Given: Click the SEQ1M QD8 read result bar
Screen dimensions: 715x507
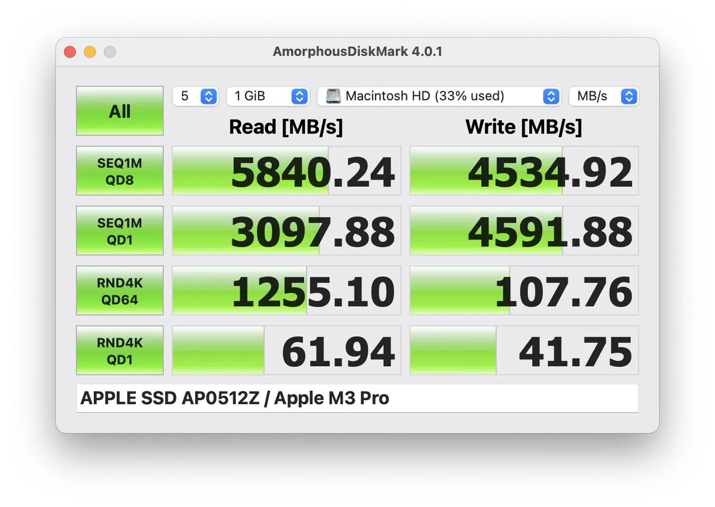Looking at the screenshot, I should (286, 171).
